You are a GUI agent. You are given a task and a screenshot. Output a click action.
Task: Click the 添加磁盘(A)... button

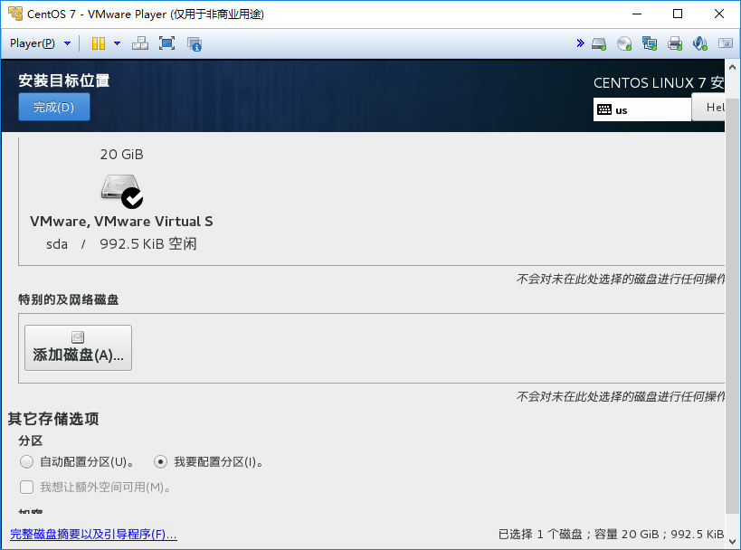click(78, 347)
